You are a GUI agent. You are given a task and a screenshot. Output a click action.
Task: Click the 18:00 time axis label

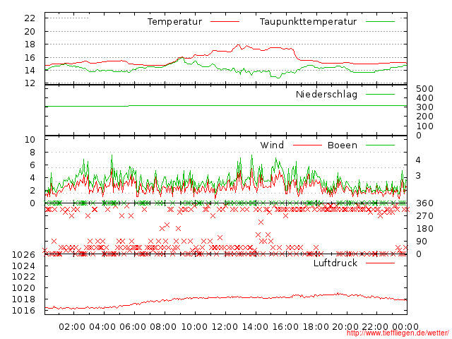click(316, 327)
